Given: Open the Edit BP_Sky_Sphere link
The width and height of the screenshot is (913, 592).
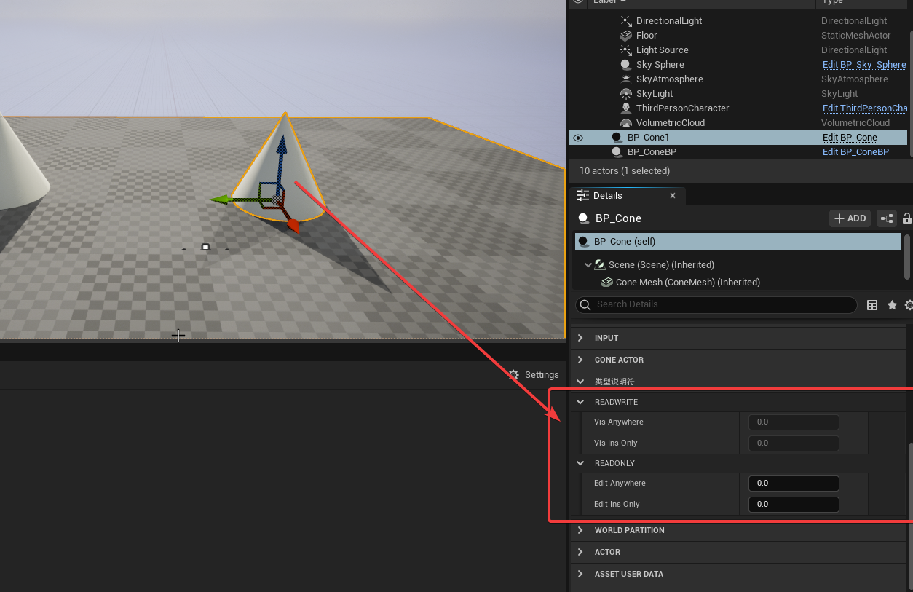Looking at the screenshot, I should pyautogui.click(x=864, y=65).
